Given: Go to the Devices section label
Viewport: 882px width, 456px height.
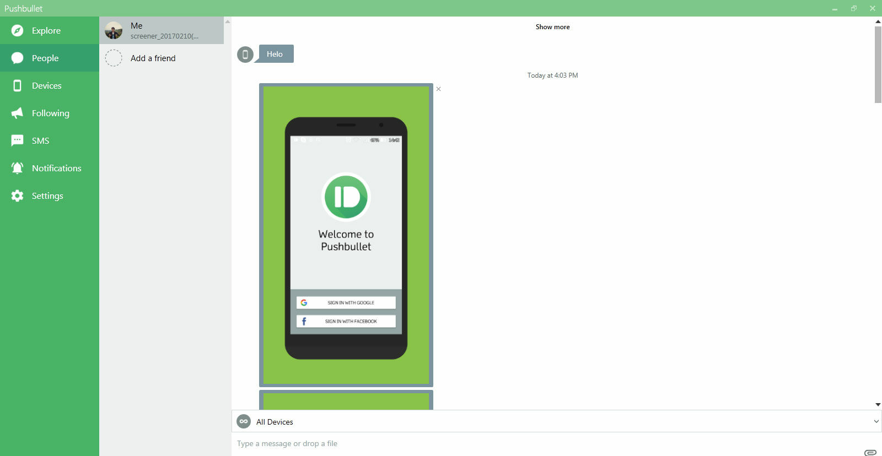Looking at the screenshot, I should [x=47, y=85].
